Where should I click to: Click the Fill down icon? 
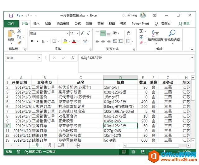pos(141,37)
